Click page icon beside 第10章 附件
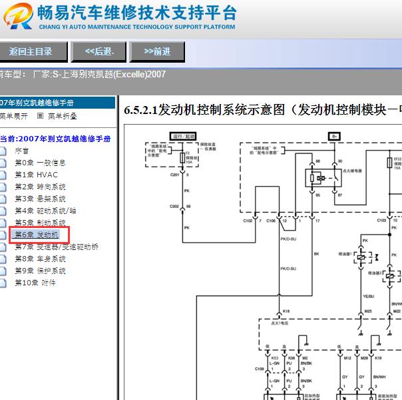The image size is (402, 400). (x=3, y=283)
